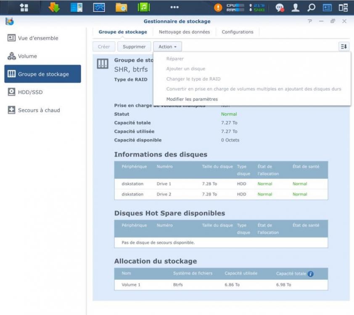Click the search magnifier icon
The image size is (354, 315).
[312, 8]
